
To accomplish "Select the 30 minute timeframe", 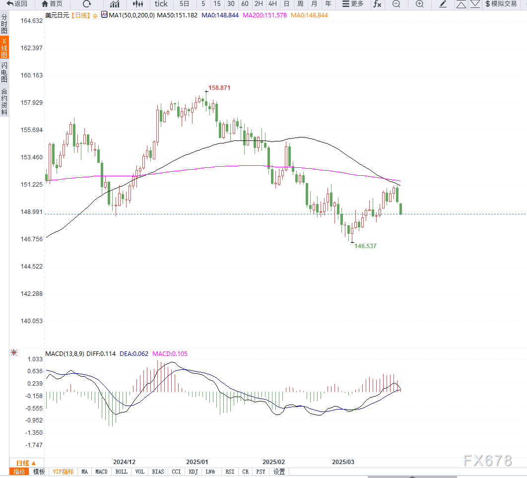I will (x=231, y=4).
